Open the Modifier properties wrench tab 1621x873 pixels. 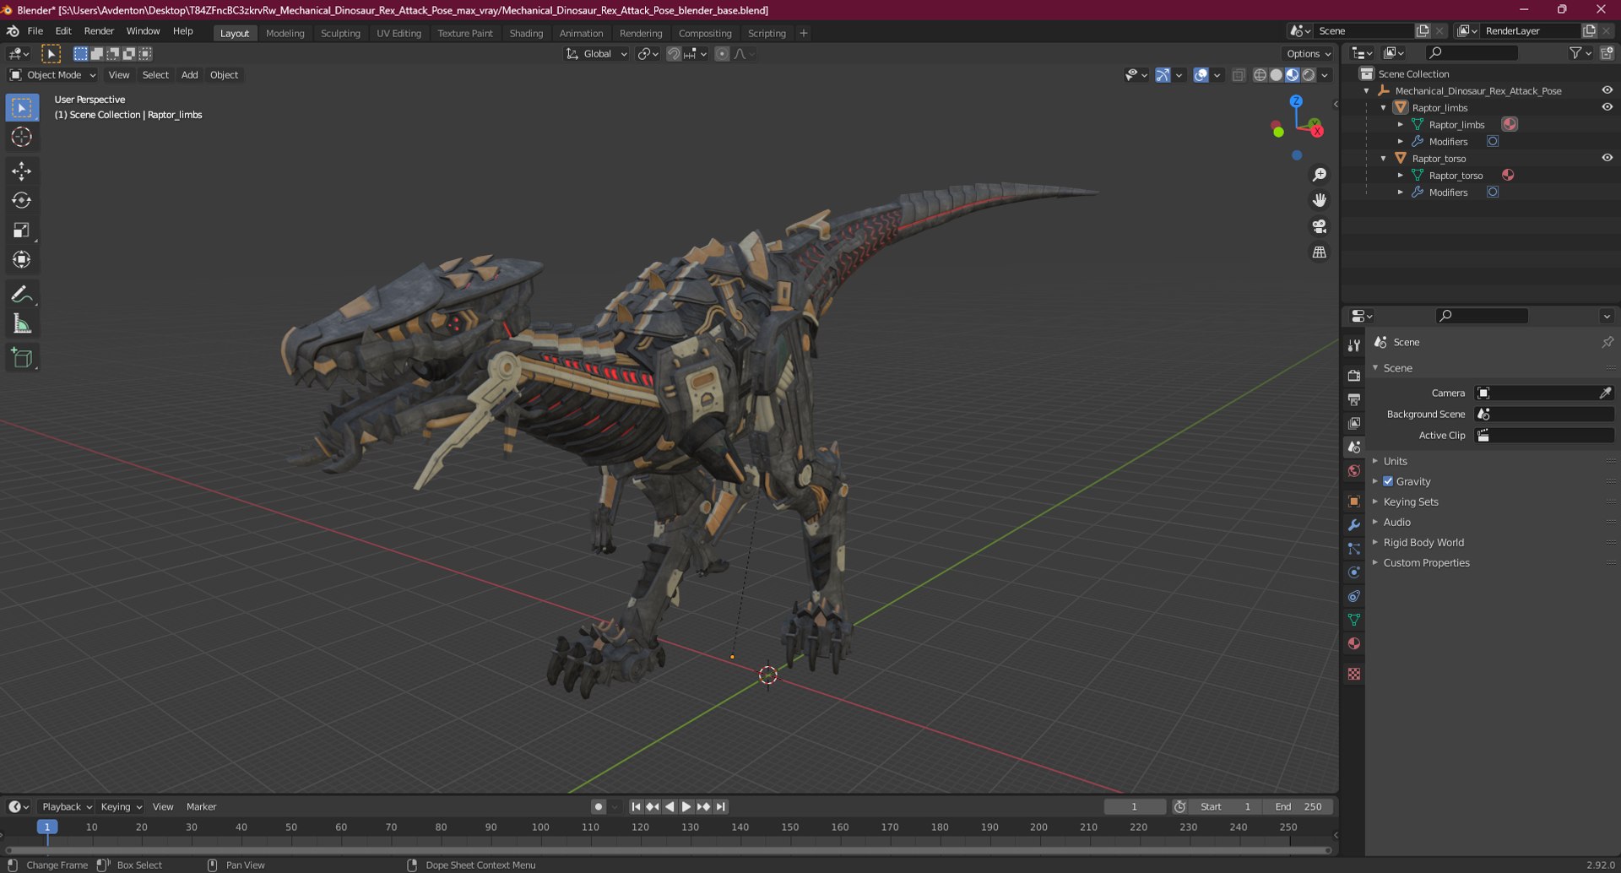click(1354, 525)
